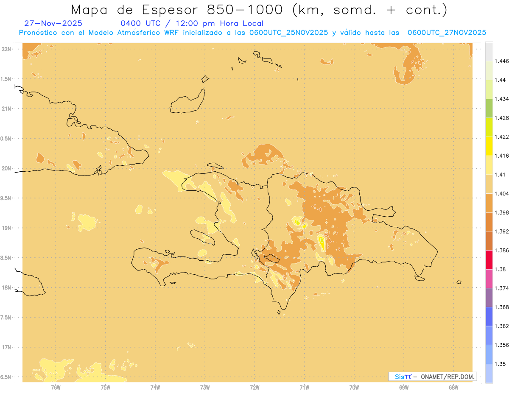Select the dark orange swatch between 1.386 and 1.392
Screen dimensions: 509x393
click(489, 241)
